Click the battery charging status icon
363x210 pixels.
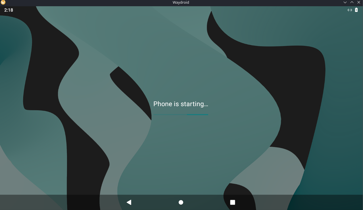[356, 10]
